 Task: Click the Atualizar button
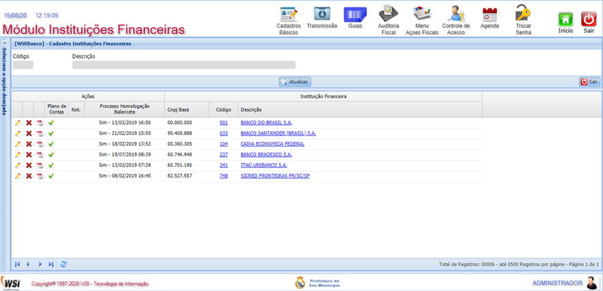click(x=295, y=82)
